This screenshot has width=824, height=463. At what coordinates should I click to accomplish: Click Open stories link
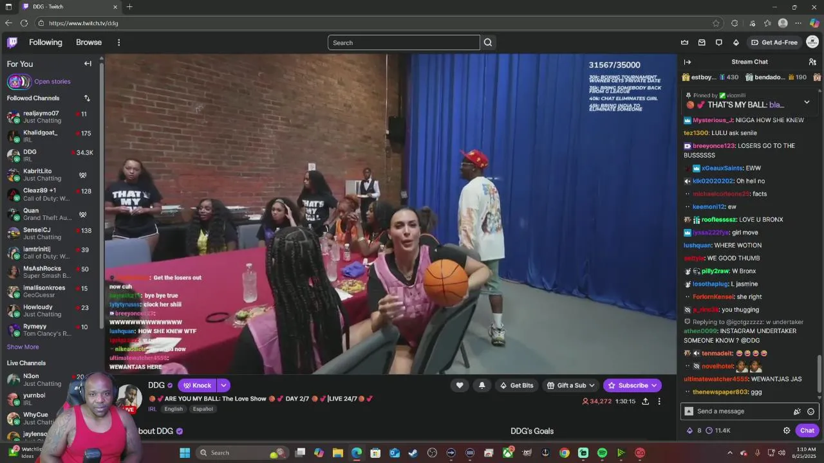[x=52, y=82]
